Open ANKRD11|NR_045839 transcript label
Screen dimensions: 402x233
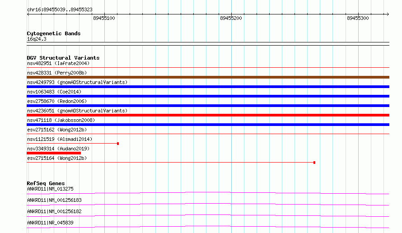pyautogui.click(x=50, y=223)
